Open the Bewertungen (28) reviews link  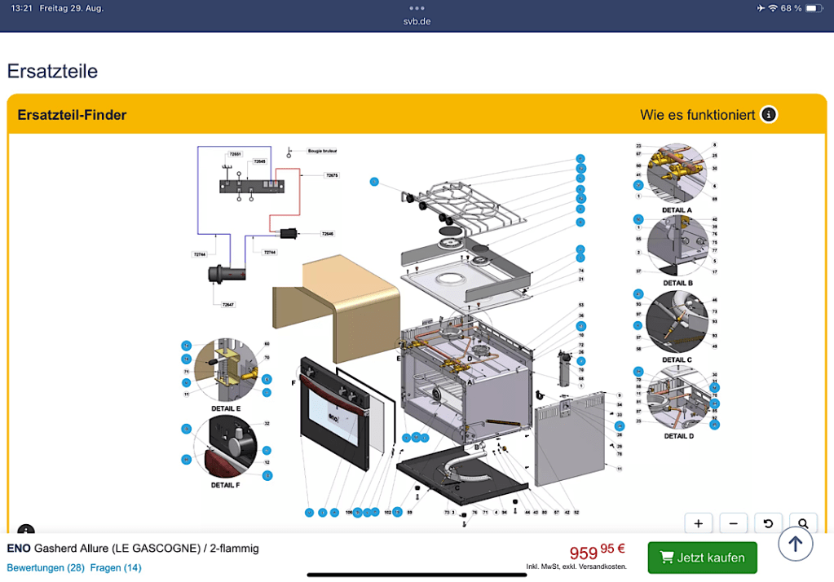coord(46,567)
